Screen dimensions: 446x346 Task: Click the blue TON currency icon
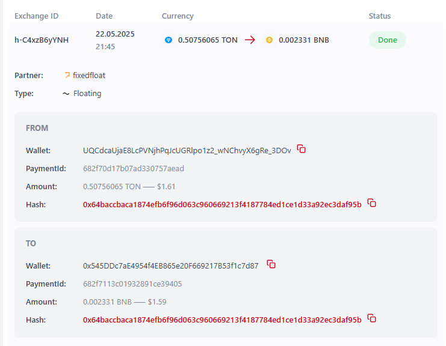(169, 40)
